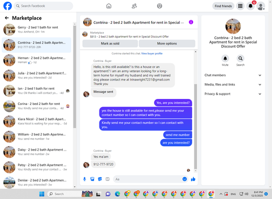Open Ian 2 bed 1 bath chat
The width and height of the screenshot is (272, 199).
36,91
